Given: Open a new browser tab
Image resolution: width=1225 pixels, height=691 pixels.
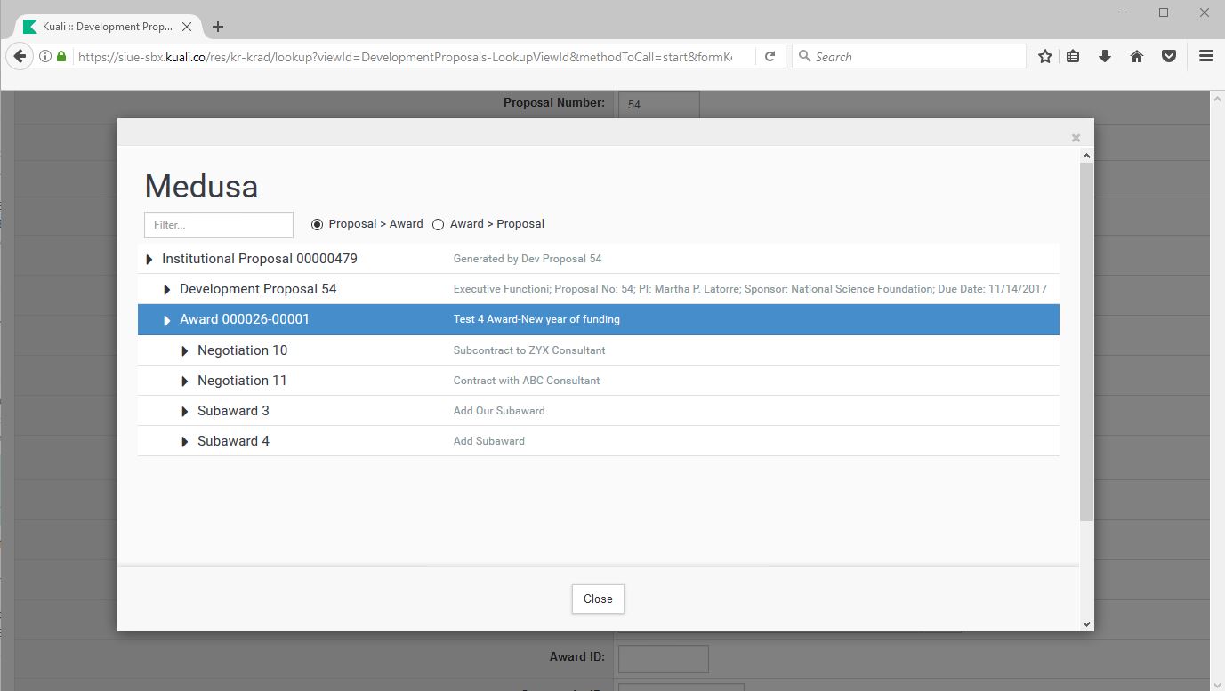Looking at the screenshot, I should (218, 27).
